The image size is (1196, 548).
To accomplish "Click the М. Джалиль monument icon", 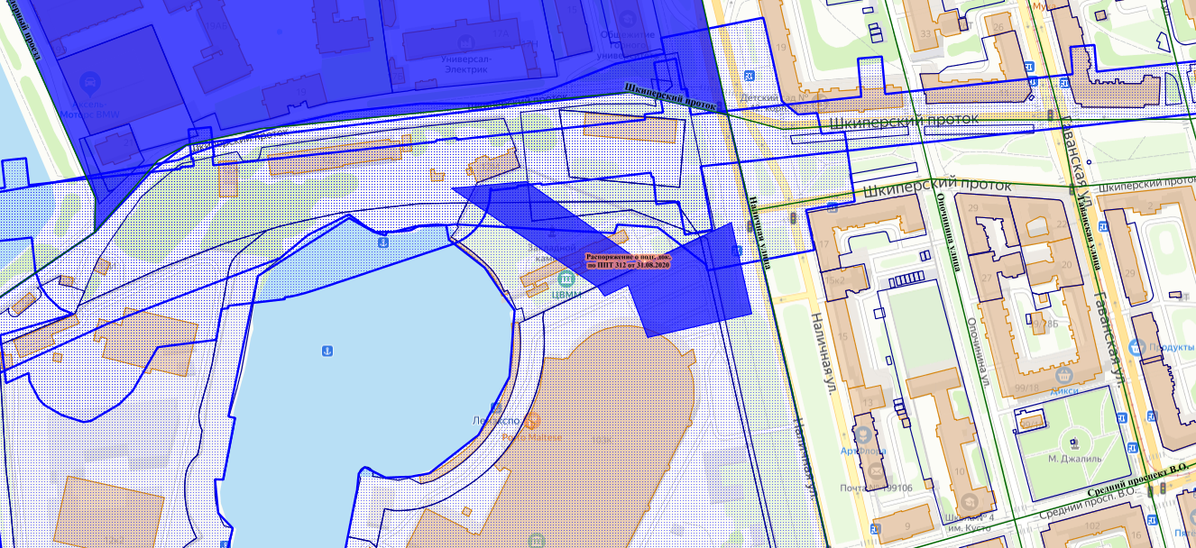I will coord(1074,442).
